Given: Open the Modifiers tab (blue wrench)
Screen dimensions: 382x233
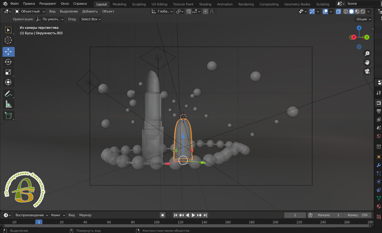Looking at the screenshot, I should click(x=379, y=165).
